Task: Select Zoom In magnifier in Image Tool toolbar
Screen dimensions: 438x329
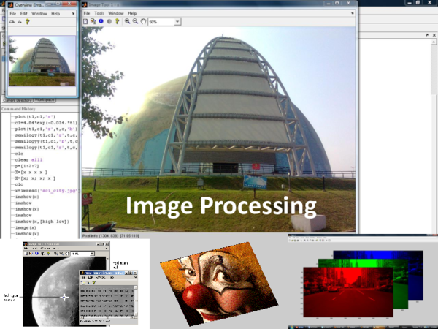Action: coord(127,21)
